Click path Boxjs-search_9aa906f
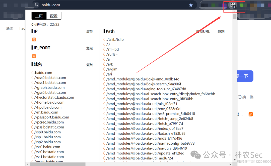The width and height of the screenshot is (271, 166). coord(144,84)
